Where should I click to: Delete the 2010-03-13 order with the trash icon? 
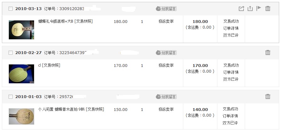pos(268,8)
